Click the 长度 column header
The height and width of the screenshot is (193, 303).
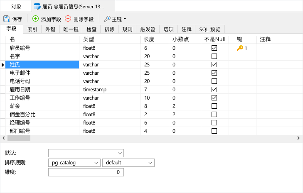[x=155, y=39]
